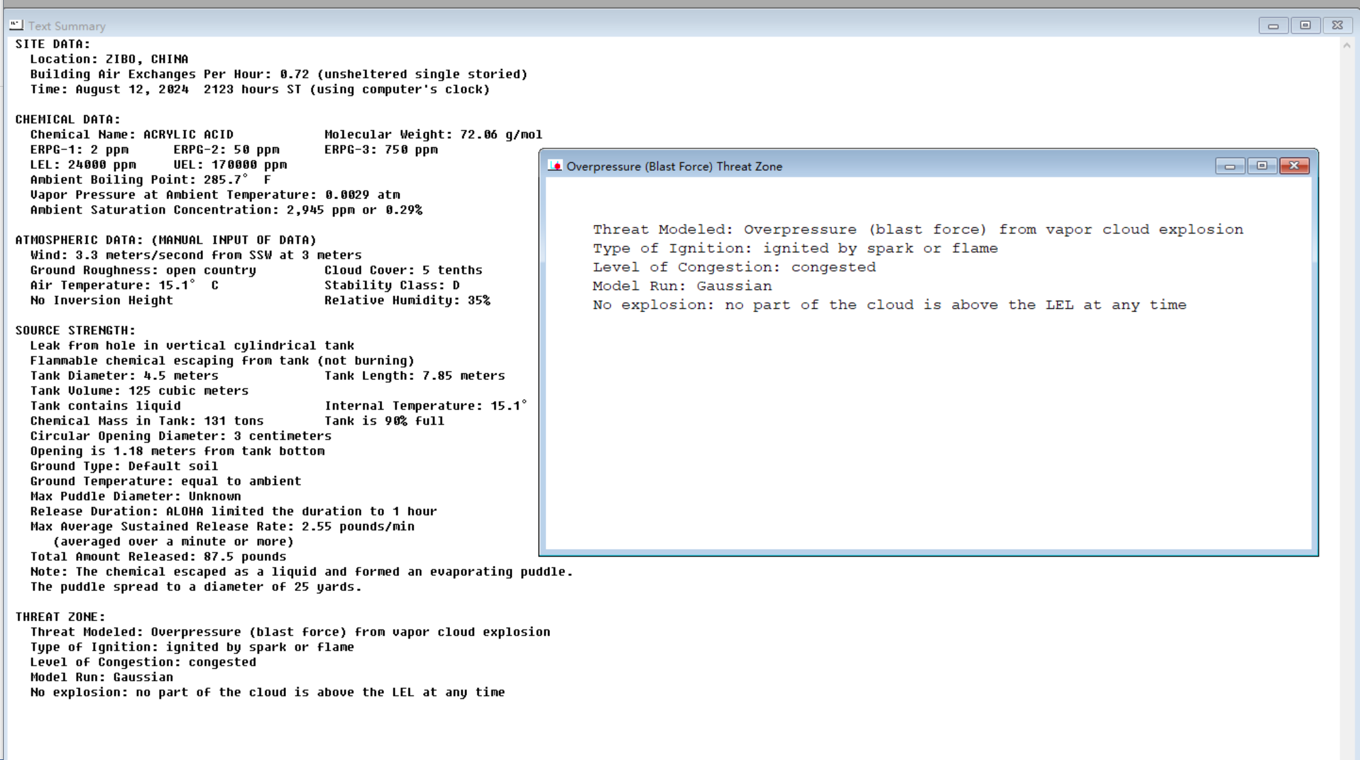The width and height of the screenshot is (1360, 760).
Task: Click the Text Summary title bar text
Action: point(67,26)
